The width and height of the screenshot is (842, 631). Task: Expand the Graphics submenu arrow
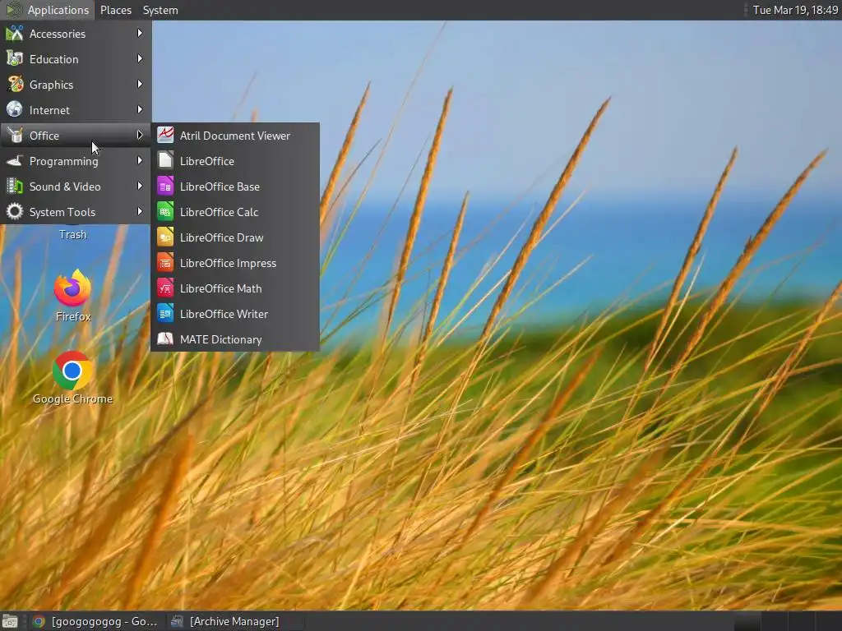point(140,85)
